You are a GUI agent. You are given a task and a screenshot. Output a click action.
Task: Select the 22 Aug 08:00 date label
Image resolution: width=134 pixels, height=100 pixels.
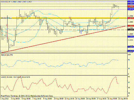tap(123, 98)
